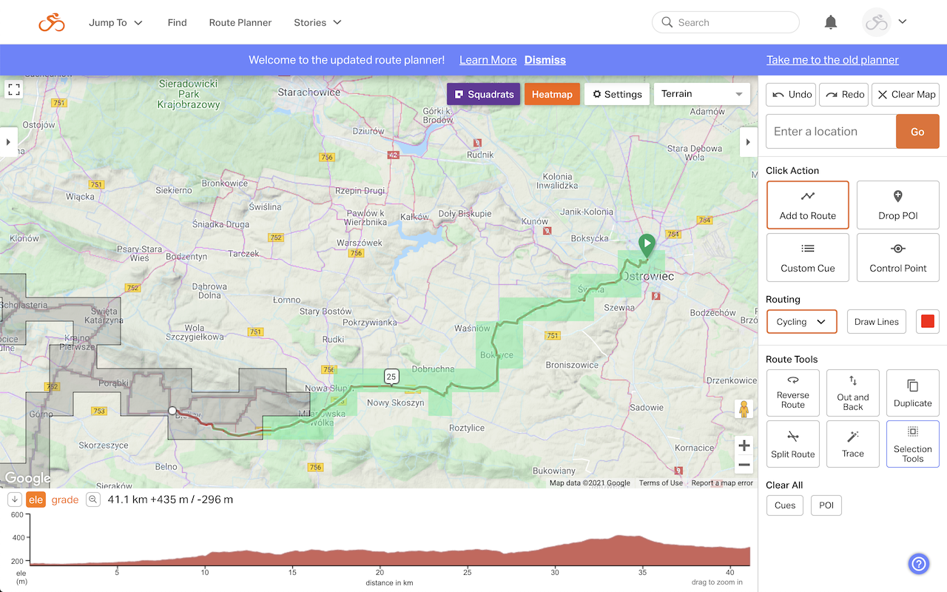Screen dimensions: 947x592
Task: Click the orange bicycle logo
Action: click(x=52, y=23)
